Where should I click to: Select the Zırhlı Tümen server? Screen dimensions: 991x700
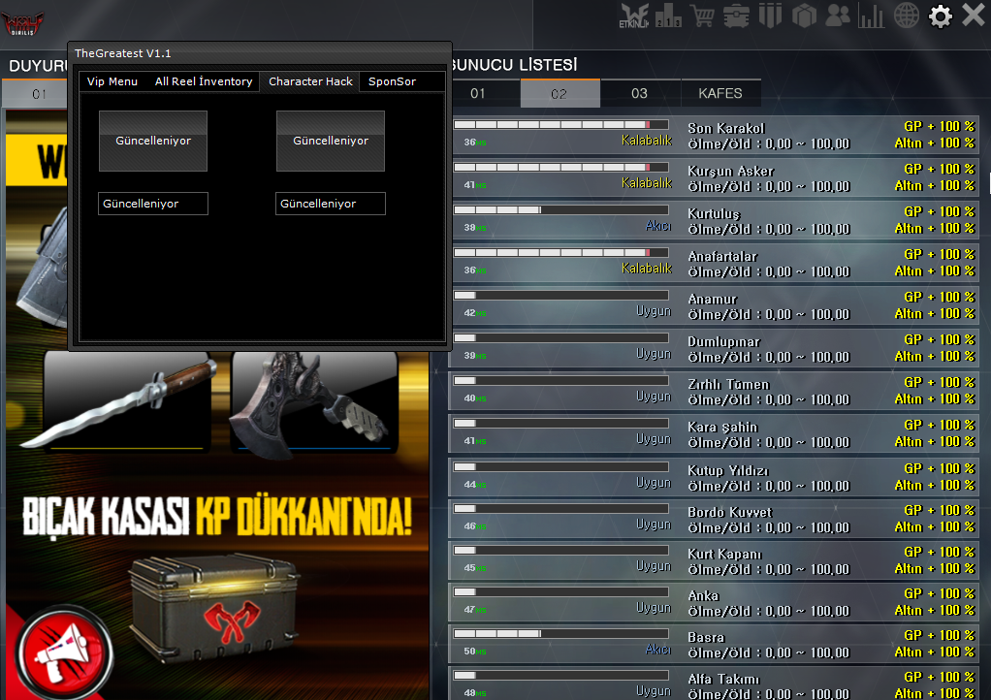pyautogui.click(x=715, y=391)
